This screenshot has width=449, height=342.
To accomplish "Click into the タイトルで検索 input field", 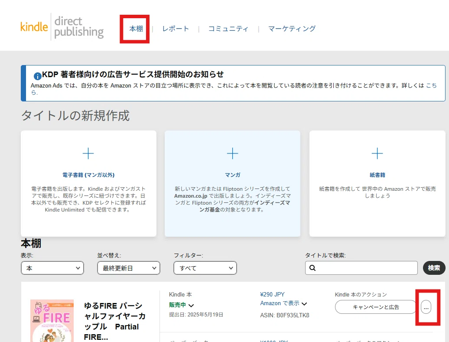I will 361,268.
